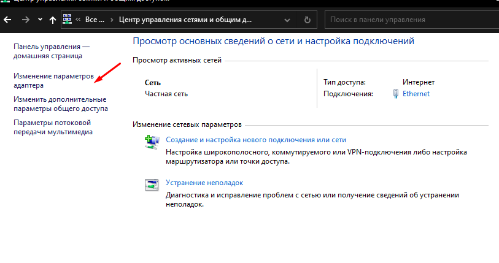Image resolution: width=499 pixels, height=263 pixels.
Task: Click the troubleshooting 'Устранение неполадок' icon
Action: 152,185
